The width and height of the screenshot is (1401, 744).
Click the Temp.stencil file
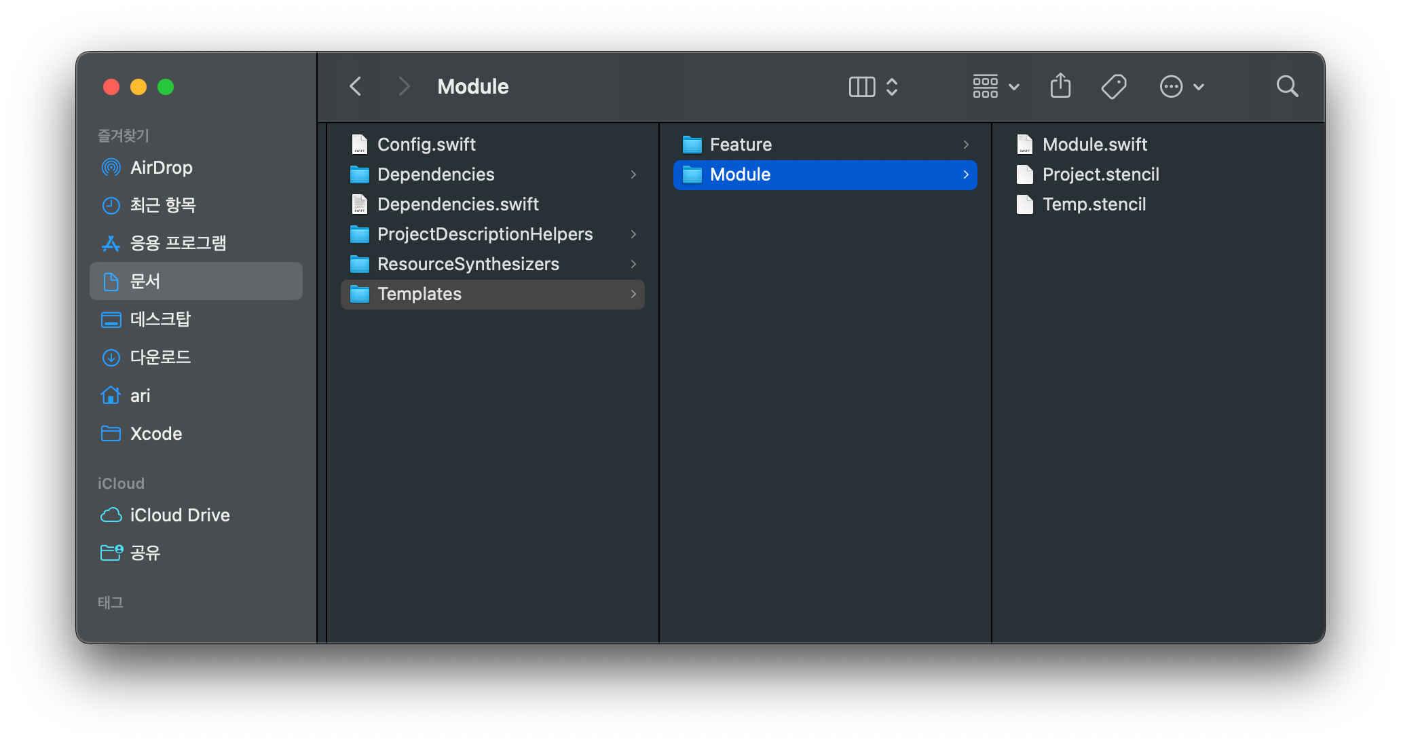click(1094, 204)
